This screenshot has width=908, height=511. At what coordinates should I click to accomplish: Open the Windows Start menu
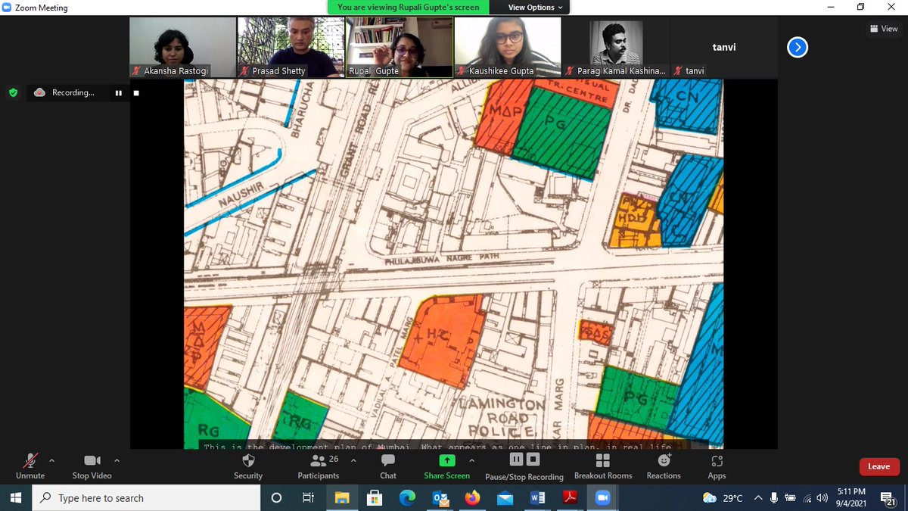[17, 498]
